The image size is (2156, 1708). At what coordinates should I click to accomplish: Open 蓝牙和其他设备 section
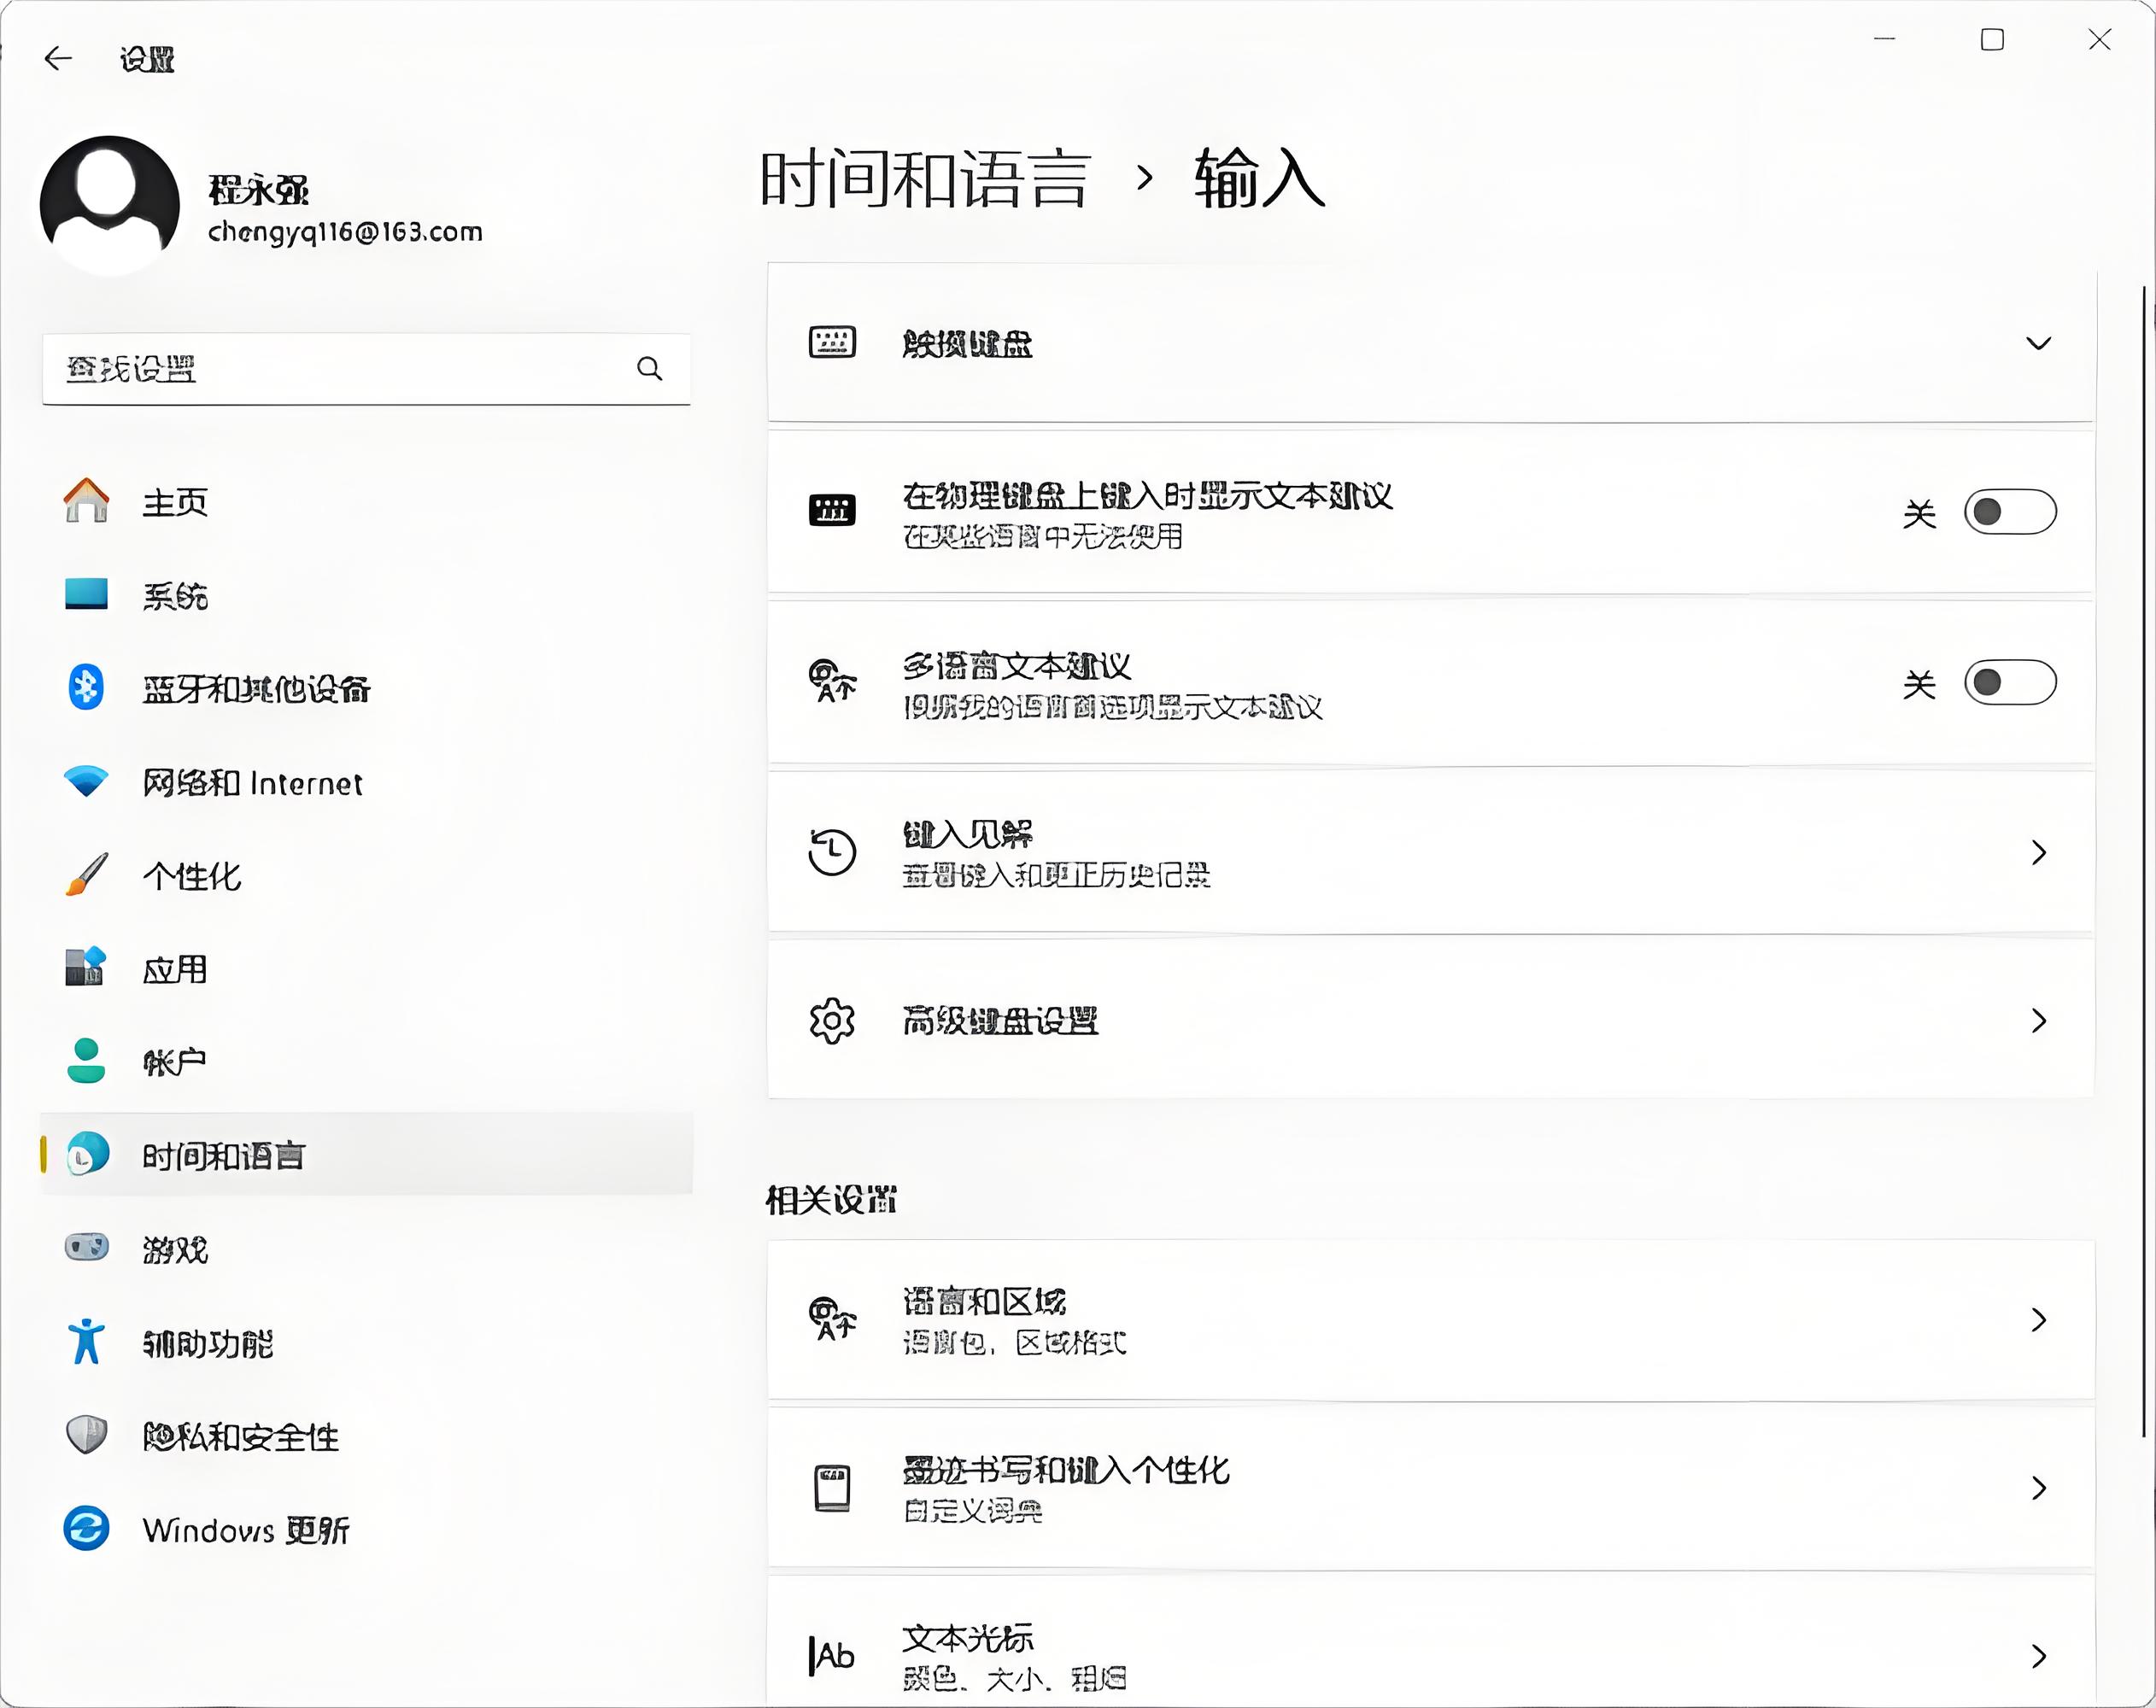[x=256, y=689]
